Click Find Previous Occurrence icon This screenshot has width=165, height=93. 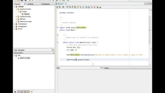coord(70,7)
